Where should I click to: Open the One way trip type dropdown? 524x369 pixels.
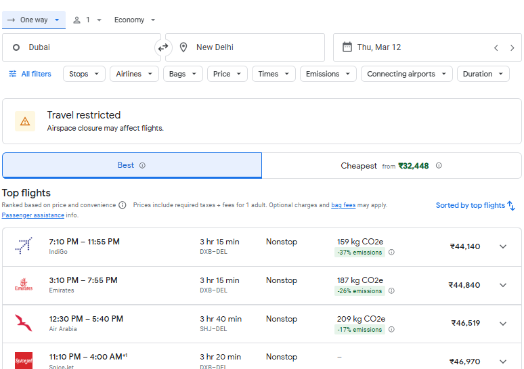(34, 20)
